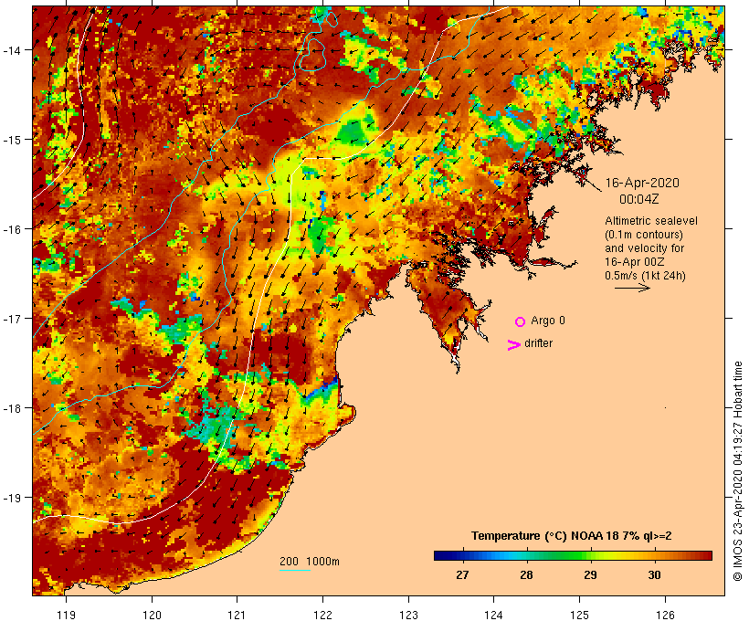This screenshot has height=621, width=749.
Task: Click the velocity scale reference arrow
Action: click(632, 288)
